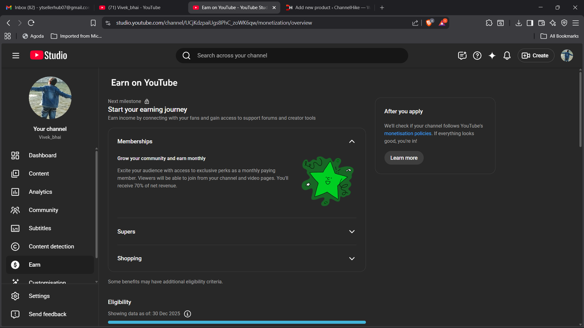Viewport: 584px width, 328px height.
Task: Focus the Search across your channel field
Action: click(292, 55)
